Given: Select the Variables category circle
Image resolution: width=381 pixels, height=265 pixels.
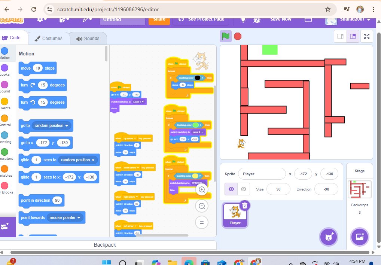Looking at the screenshot, I should click(x=4, y=169).
